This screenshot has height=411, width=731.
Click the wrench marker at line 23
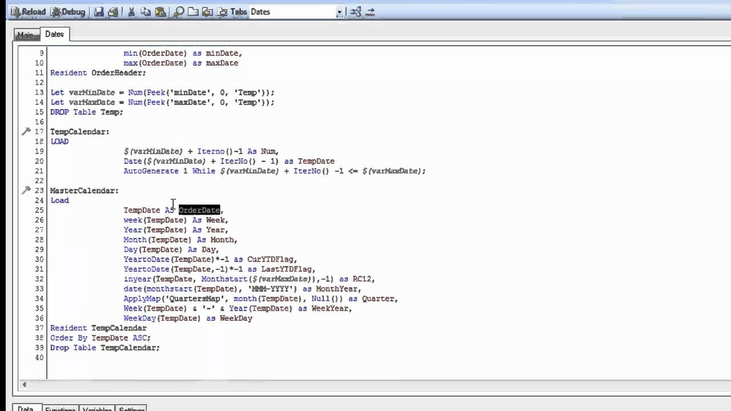(x=26, y=191)
